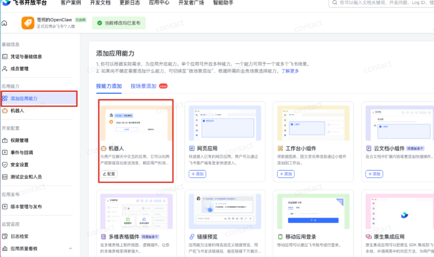Click the 安全设置 shield icon
The image size is (434, 257).
click(x=5, y=164)
